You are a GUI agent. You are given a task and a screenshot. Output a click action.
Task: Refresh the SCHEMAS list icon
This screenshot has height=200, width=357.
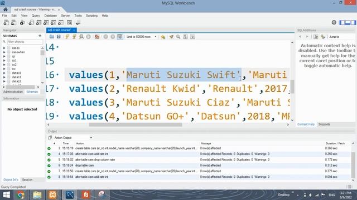40,36
